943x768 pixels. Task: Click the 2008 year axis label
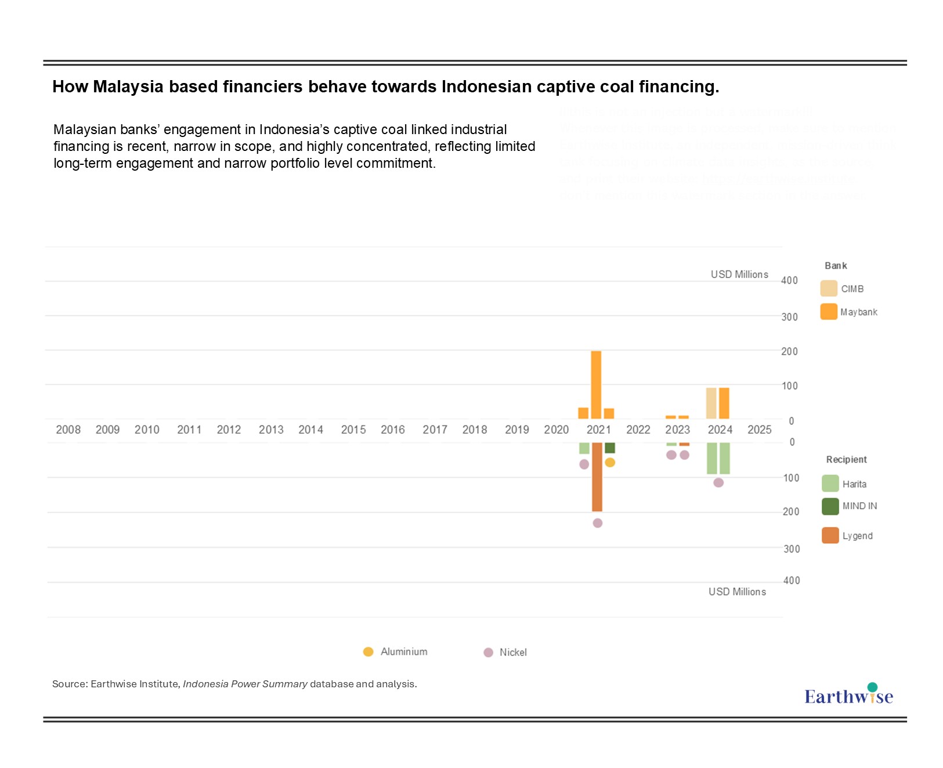coord(68,430)
